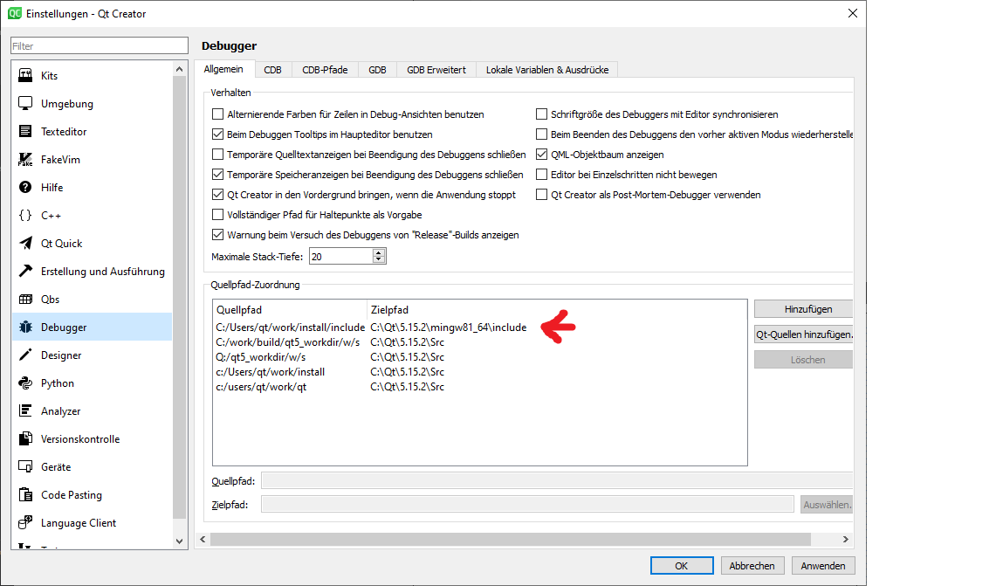Switch to the Allgemein tab
1003x586 pixels.
tap(223, 69)
